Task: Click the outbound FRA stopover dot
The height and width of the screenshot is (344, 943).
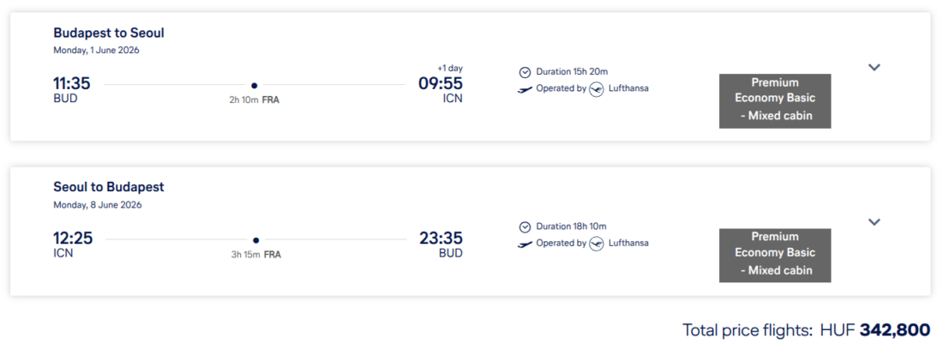Action: pos(255,85)
